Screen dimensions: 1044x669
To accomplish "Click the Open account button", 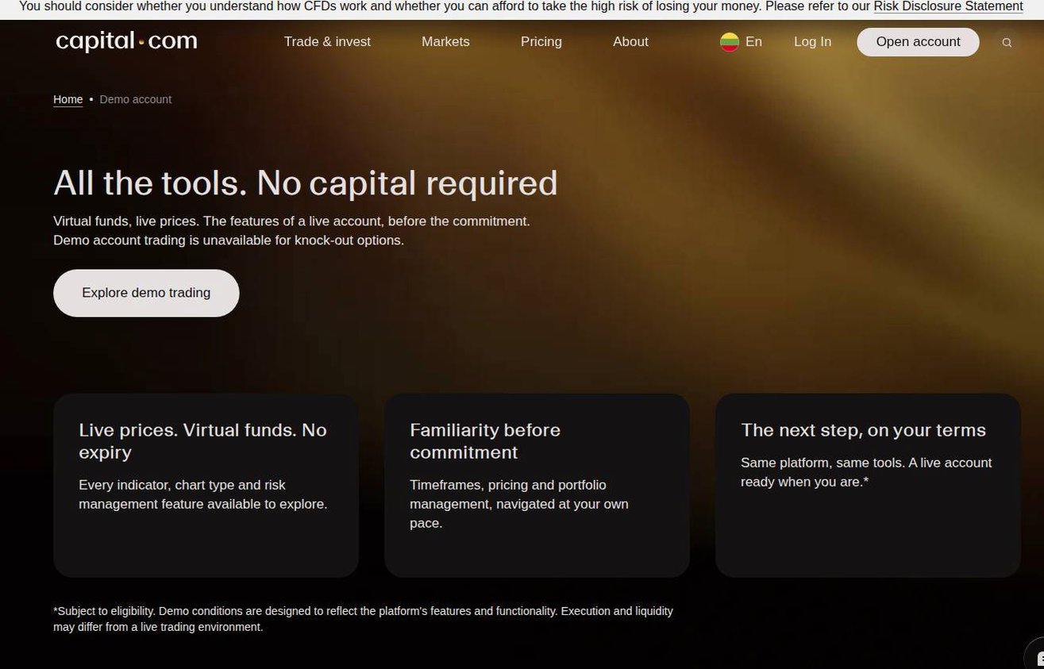I will 918,42.
